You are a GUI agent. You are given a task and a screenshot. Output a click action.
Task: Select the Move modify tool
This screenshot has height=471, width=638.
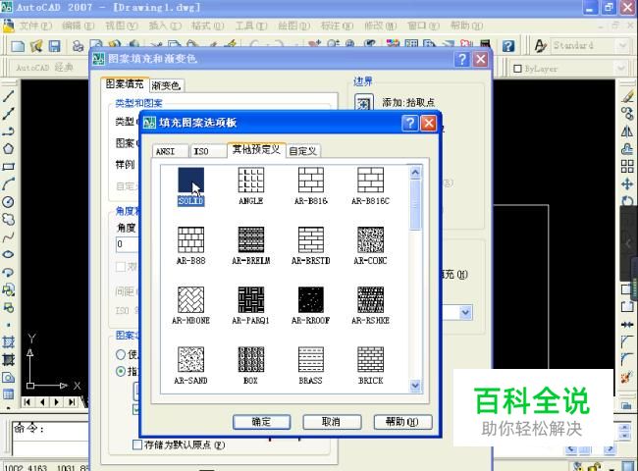point(627,183)
